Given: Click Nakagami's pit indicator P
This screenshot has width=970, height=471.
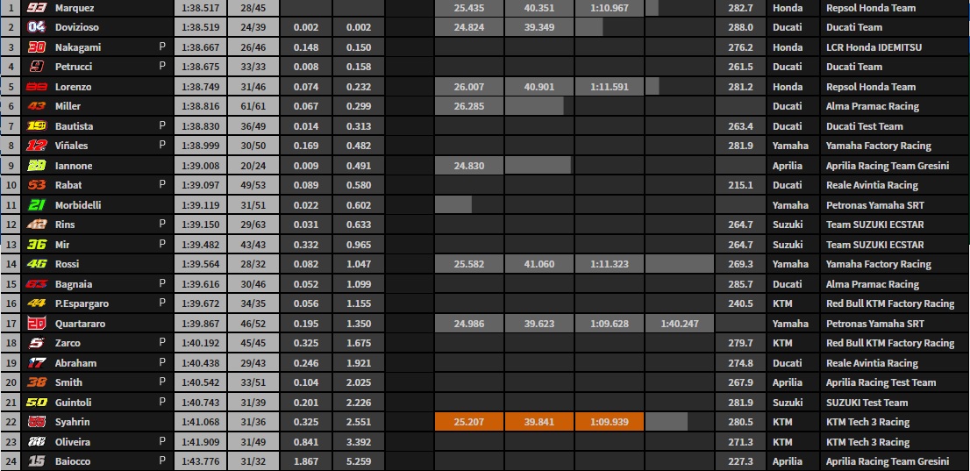Looking at the screenshot, I should (x=163, y=46).
